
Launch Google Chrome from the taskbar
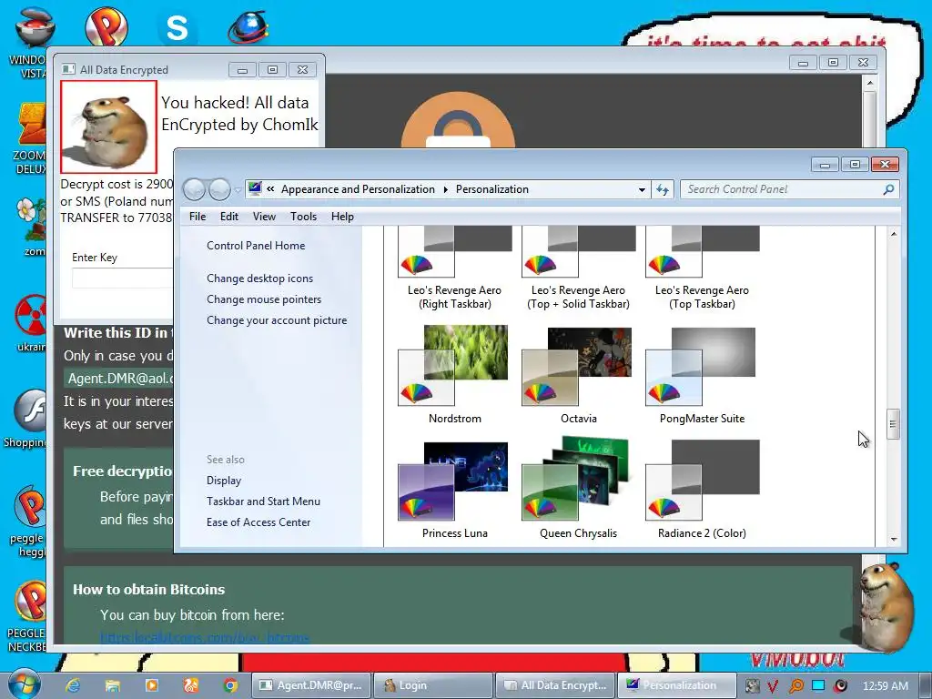click(230, 685)
